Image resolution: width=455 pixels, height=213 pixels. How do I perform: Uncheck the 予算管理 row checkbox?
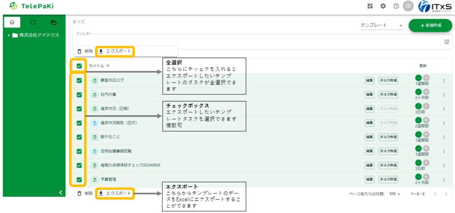click(x=80, y=179)
